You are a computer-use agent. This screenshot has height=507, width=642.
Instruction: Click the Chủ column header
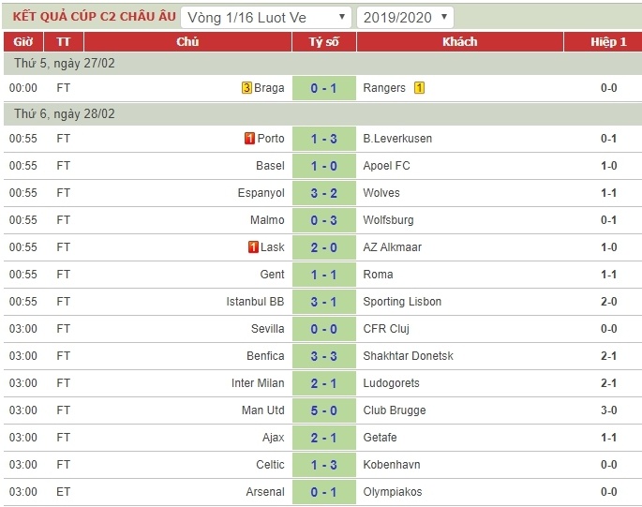(x=187, y=42)
